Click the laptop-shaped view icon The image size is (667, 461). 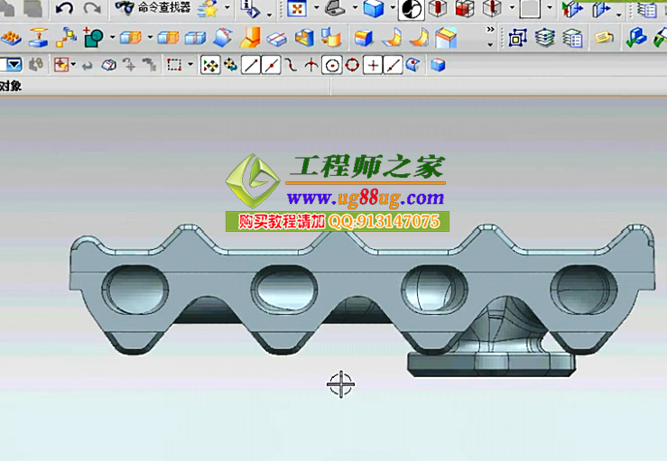pos(336,8)
